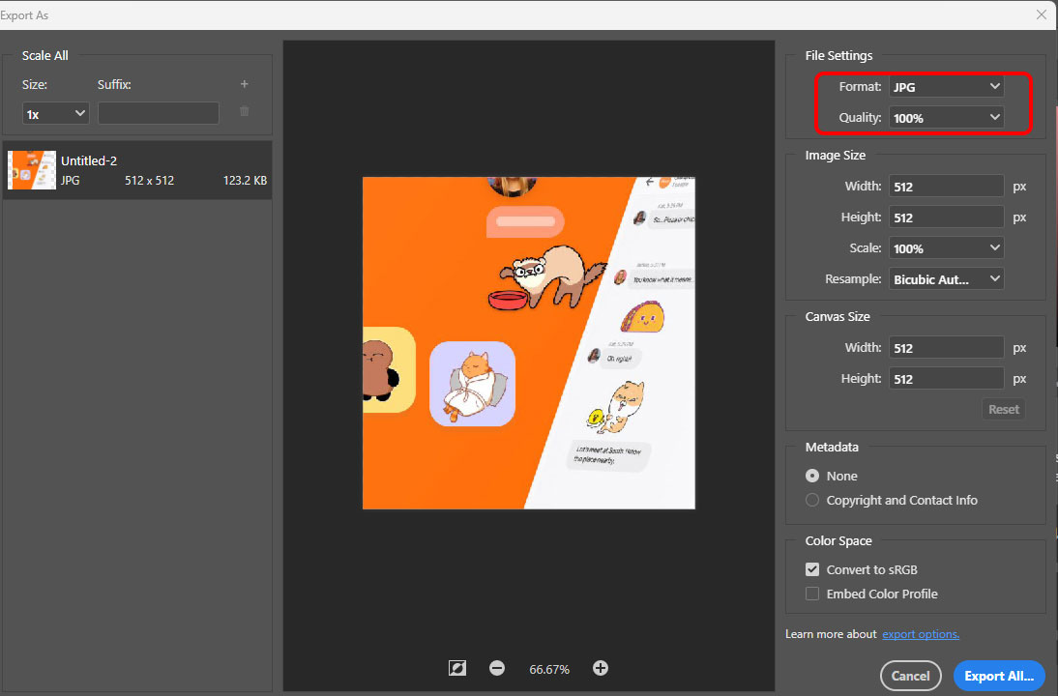Click the 66.67% zoom level text
Screen dimensions: 1058x696
tap(549, 669)
